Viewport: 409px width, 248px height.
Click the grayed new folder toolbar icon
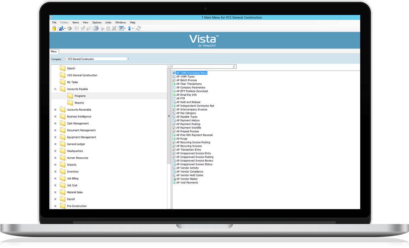(77, 29)
